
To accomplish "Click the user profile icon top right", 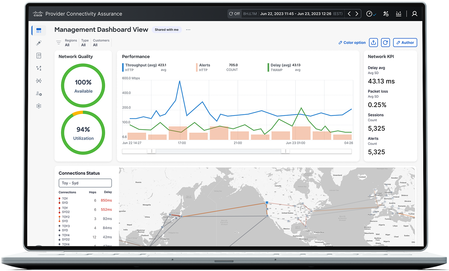I will tap(414, 14).
